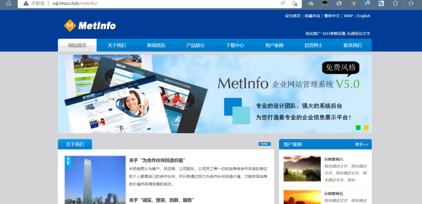Click the MetInfo logo

click(89, 26)
